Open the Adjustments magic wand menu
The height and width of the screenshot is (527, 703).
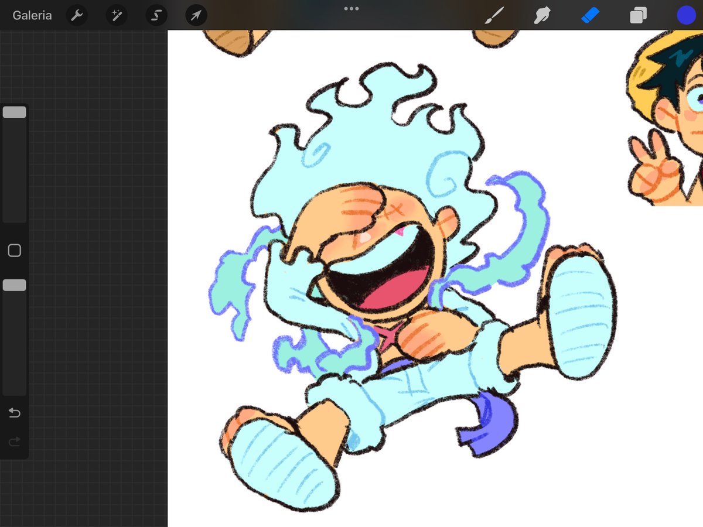pyautogui.click(x=117, y=15)
